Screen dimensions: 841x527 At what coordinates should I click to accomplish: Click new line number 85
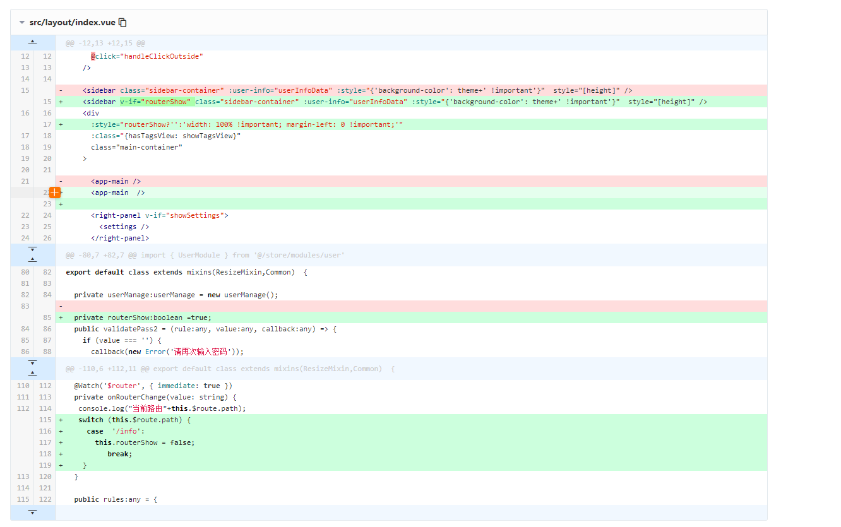[x=47, y=317]
